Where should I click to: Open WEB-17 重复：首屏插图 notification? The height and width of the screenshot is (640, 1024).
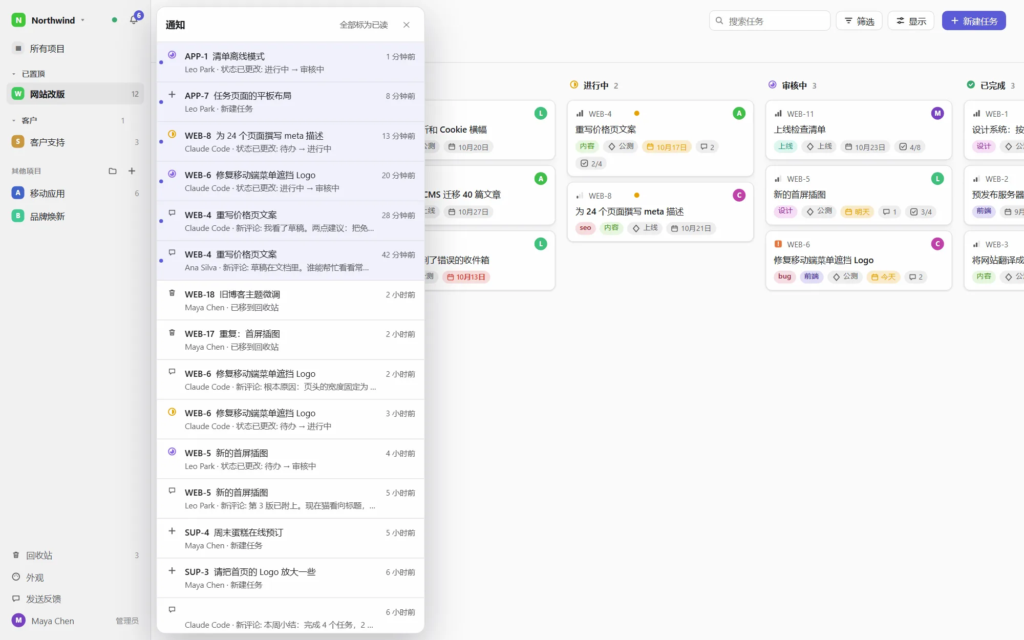point(290,340)
